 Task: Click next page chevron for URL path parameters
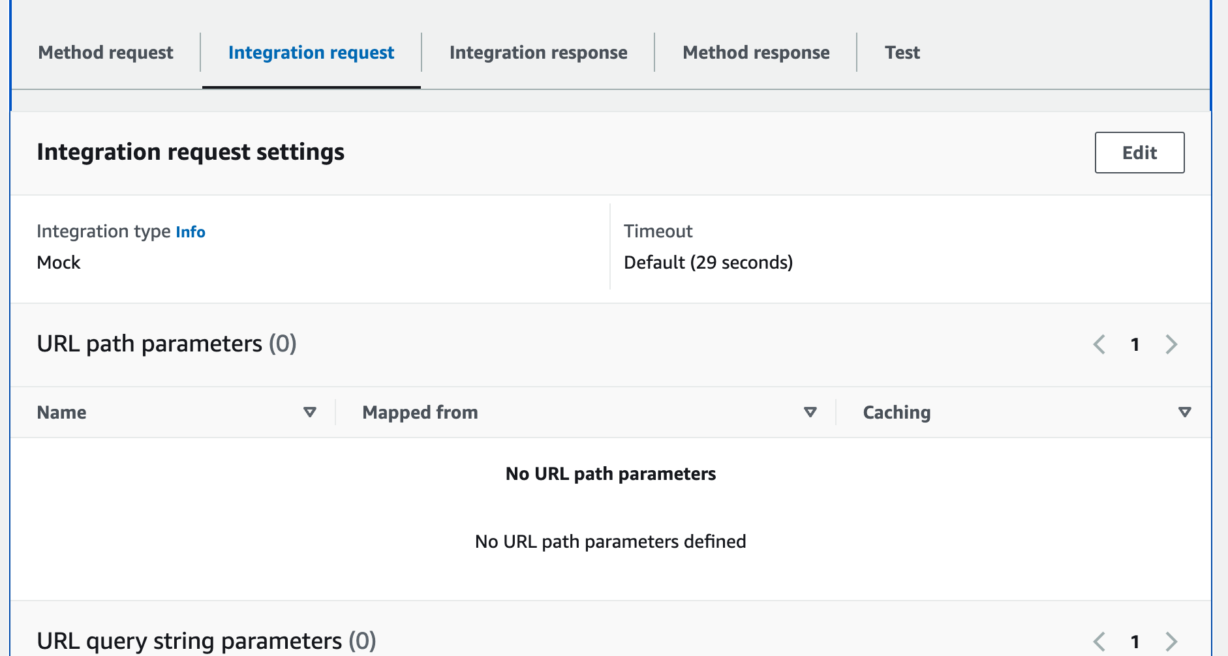[1172, 344]
